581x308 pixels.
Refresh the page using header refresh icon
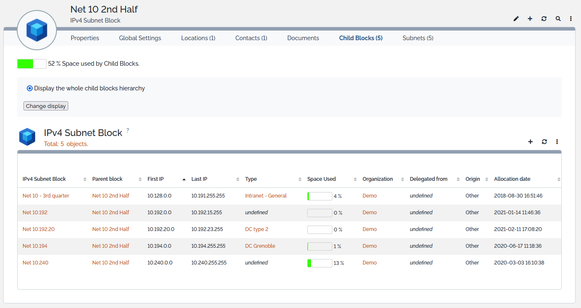point(544,19)
